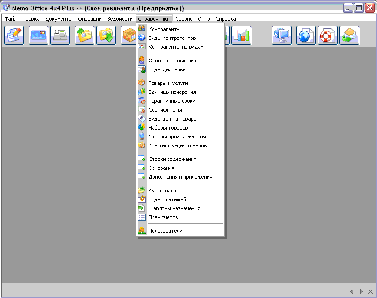Click the folder with green plus icon
Viewport: 377px width, 298px height.
(x=85, y=35)
